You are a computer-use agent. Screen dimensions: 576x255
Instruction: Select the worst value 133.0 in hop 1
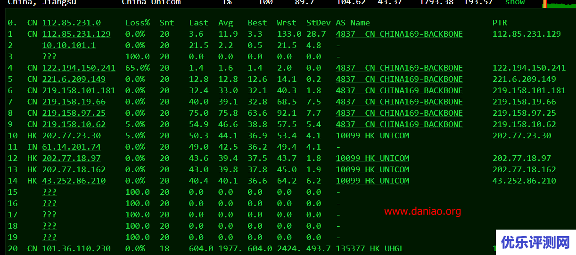pos(289,34)
